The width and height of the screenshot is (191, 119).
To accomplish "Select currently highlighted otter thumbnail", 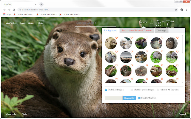I will [126, 71].
